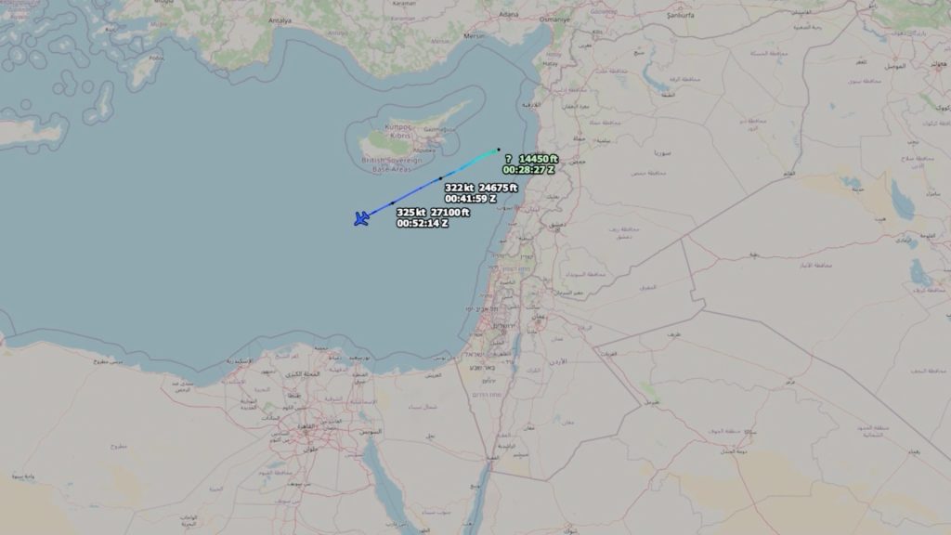Click the black track start dot near Syrian coast
This screenshot has width=951, height=535.
click(499, 150)
